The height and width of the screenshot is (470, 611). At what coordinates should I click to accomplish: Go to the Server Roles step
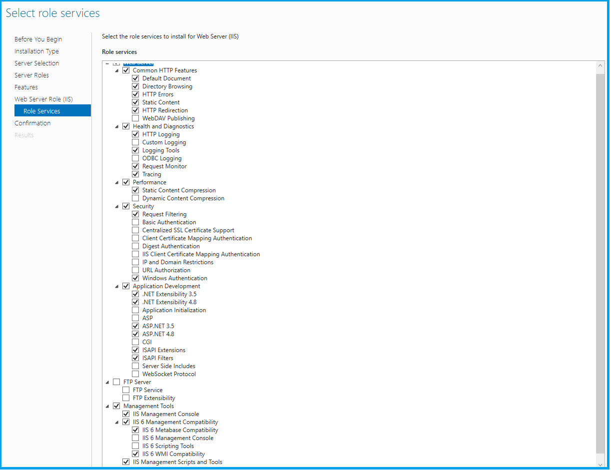(31, 75)
